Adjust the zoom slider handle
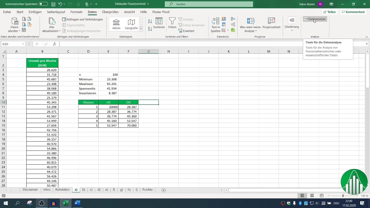Image resolution: width=370 pixels, height=208 pixels. (343, 196)
